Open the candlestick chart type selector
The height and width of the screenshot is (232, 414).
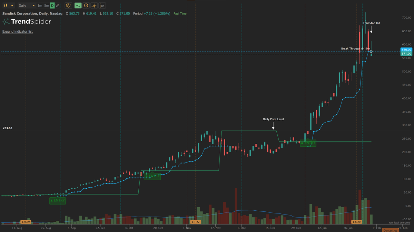8,5
